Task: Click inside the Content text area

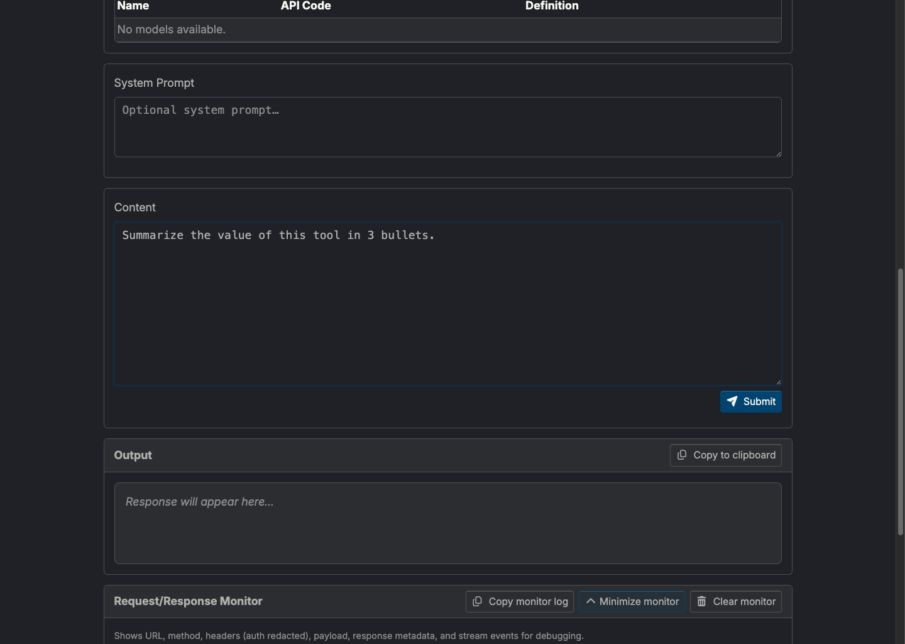Action: pyautogui.click(x=447, y=303)
